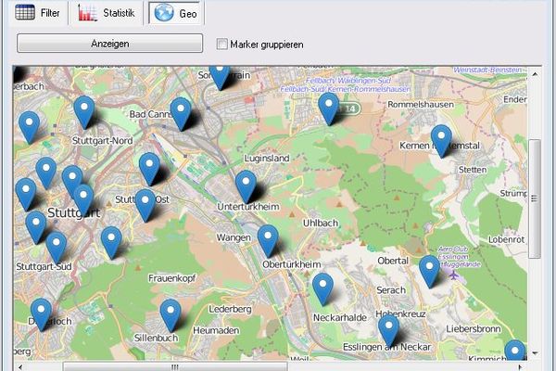Click the vertical scrollbar thumb
Image resolution: width=556 pixels, height=371 pixels.
tap(535, 198)
